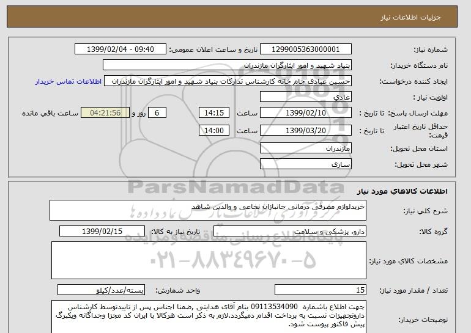Click the delivery province field مازندران
This screenshot has width=471, height=333.
tap(305, 148)
